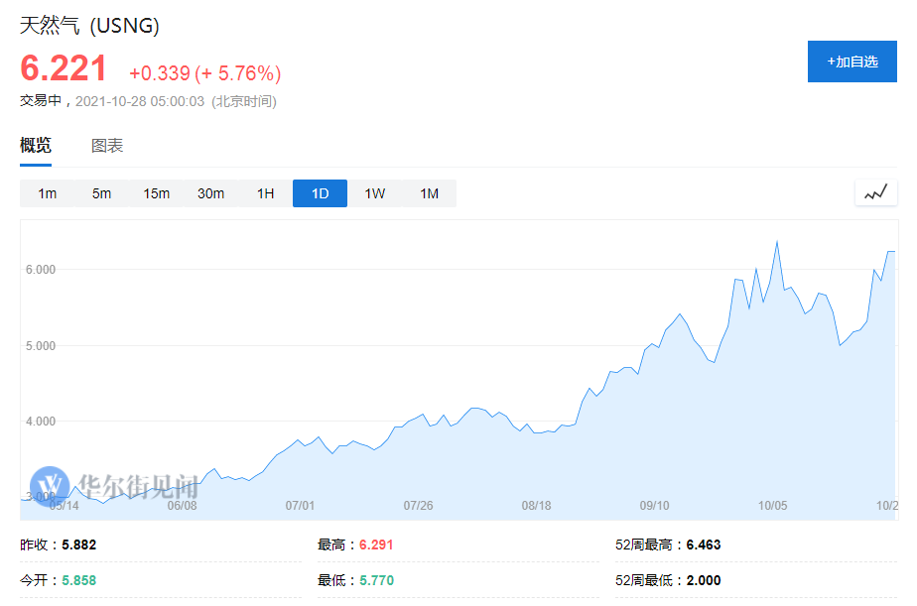Select the 5m interval
This screenshot has height=606, width=917.
click(102, 193)
